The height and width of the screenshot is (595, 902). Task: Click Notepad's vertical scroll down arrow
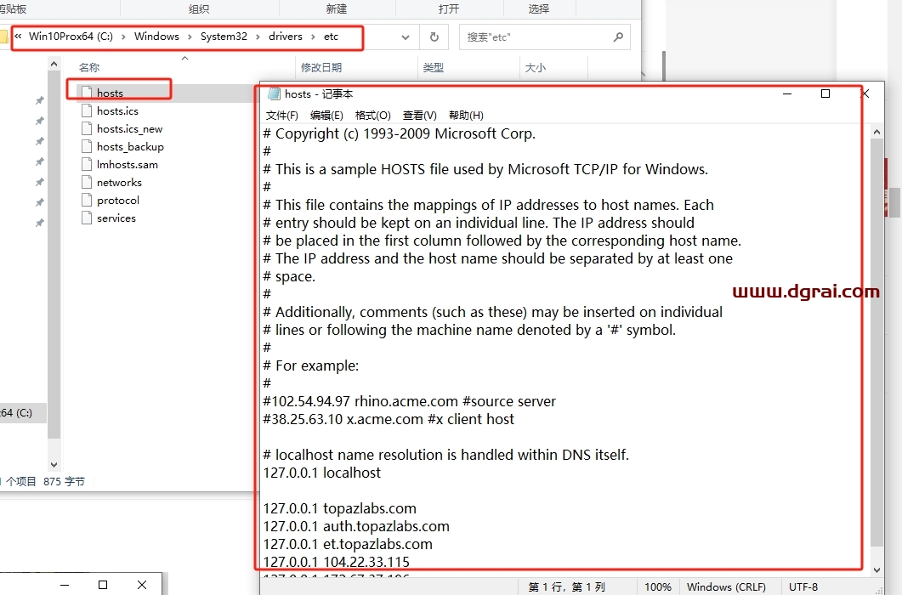pyautogui.click(x=876, y=569)
